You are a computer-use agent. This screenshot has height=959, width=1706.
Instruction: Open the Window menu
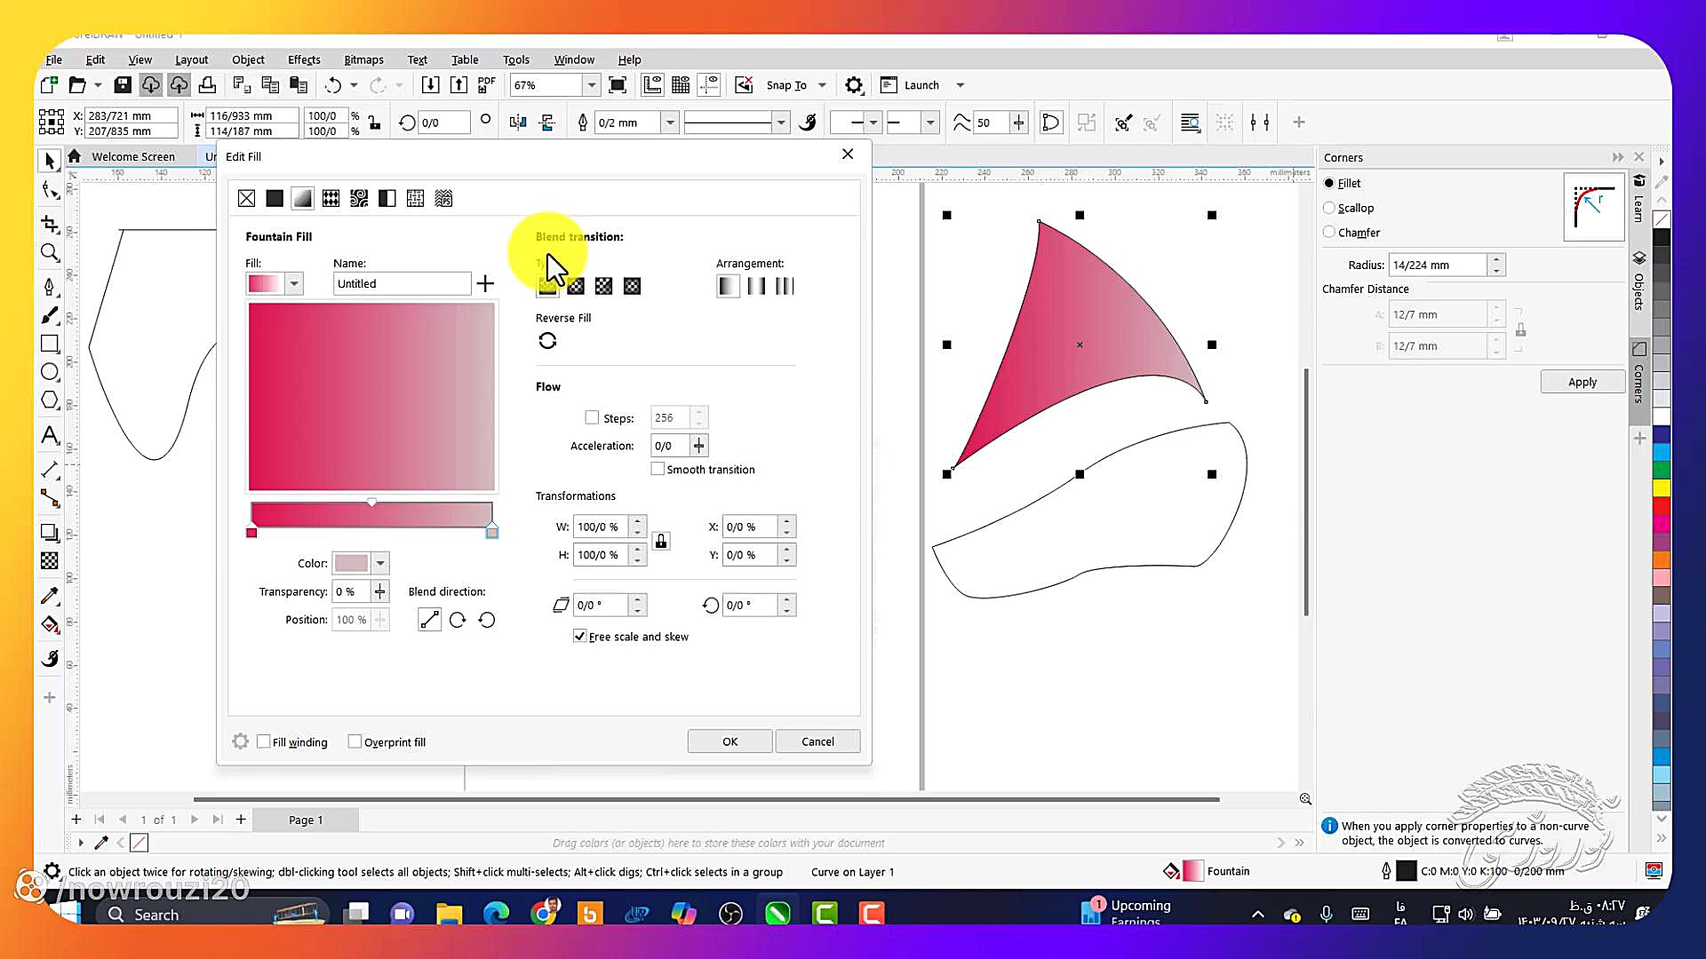point(574,59)
